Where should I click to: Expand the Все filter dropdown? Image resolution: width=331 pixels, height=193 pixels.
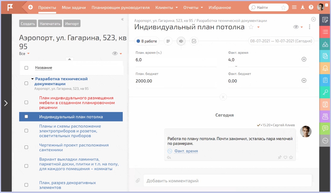point(24,54)
